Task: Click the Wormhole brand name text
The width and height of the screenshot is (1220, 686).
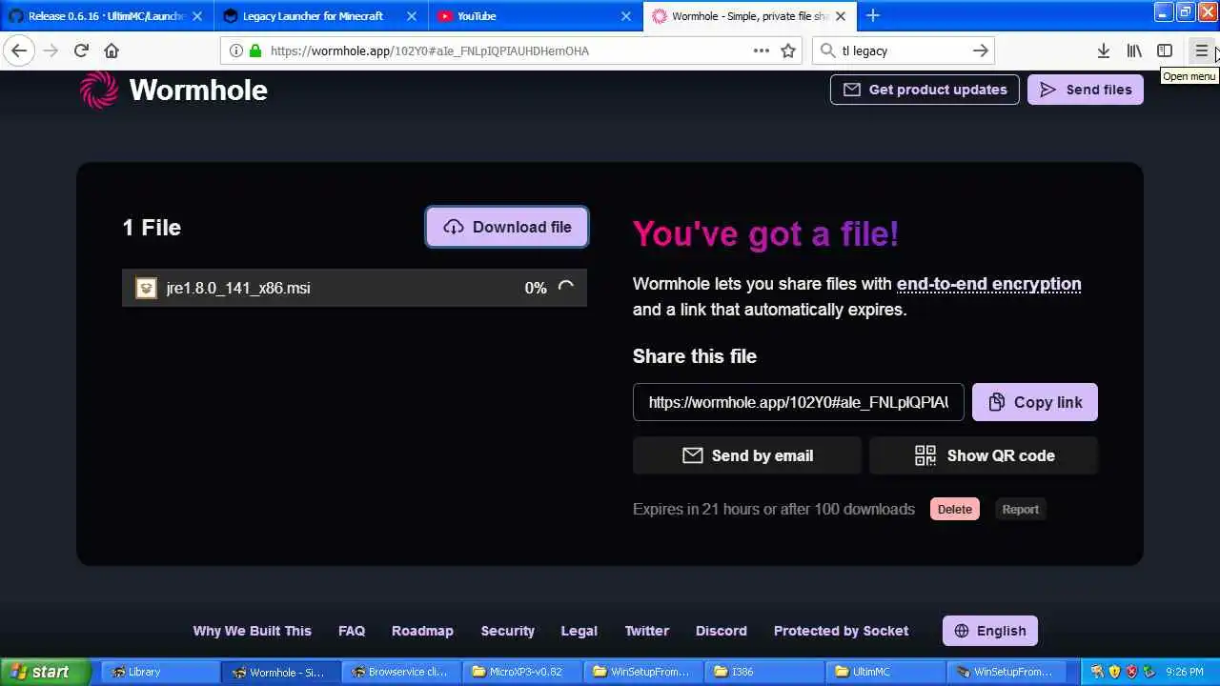Action: [x=198, y=90]
